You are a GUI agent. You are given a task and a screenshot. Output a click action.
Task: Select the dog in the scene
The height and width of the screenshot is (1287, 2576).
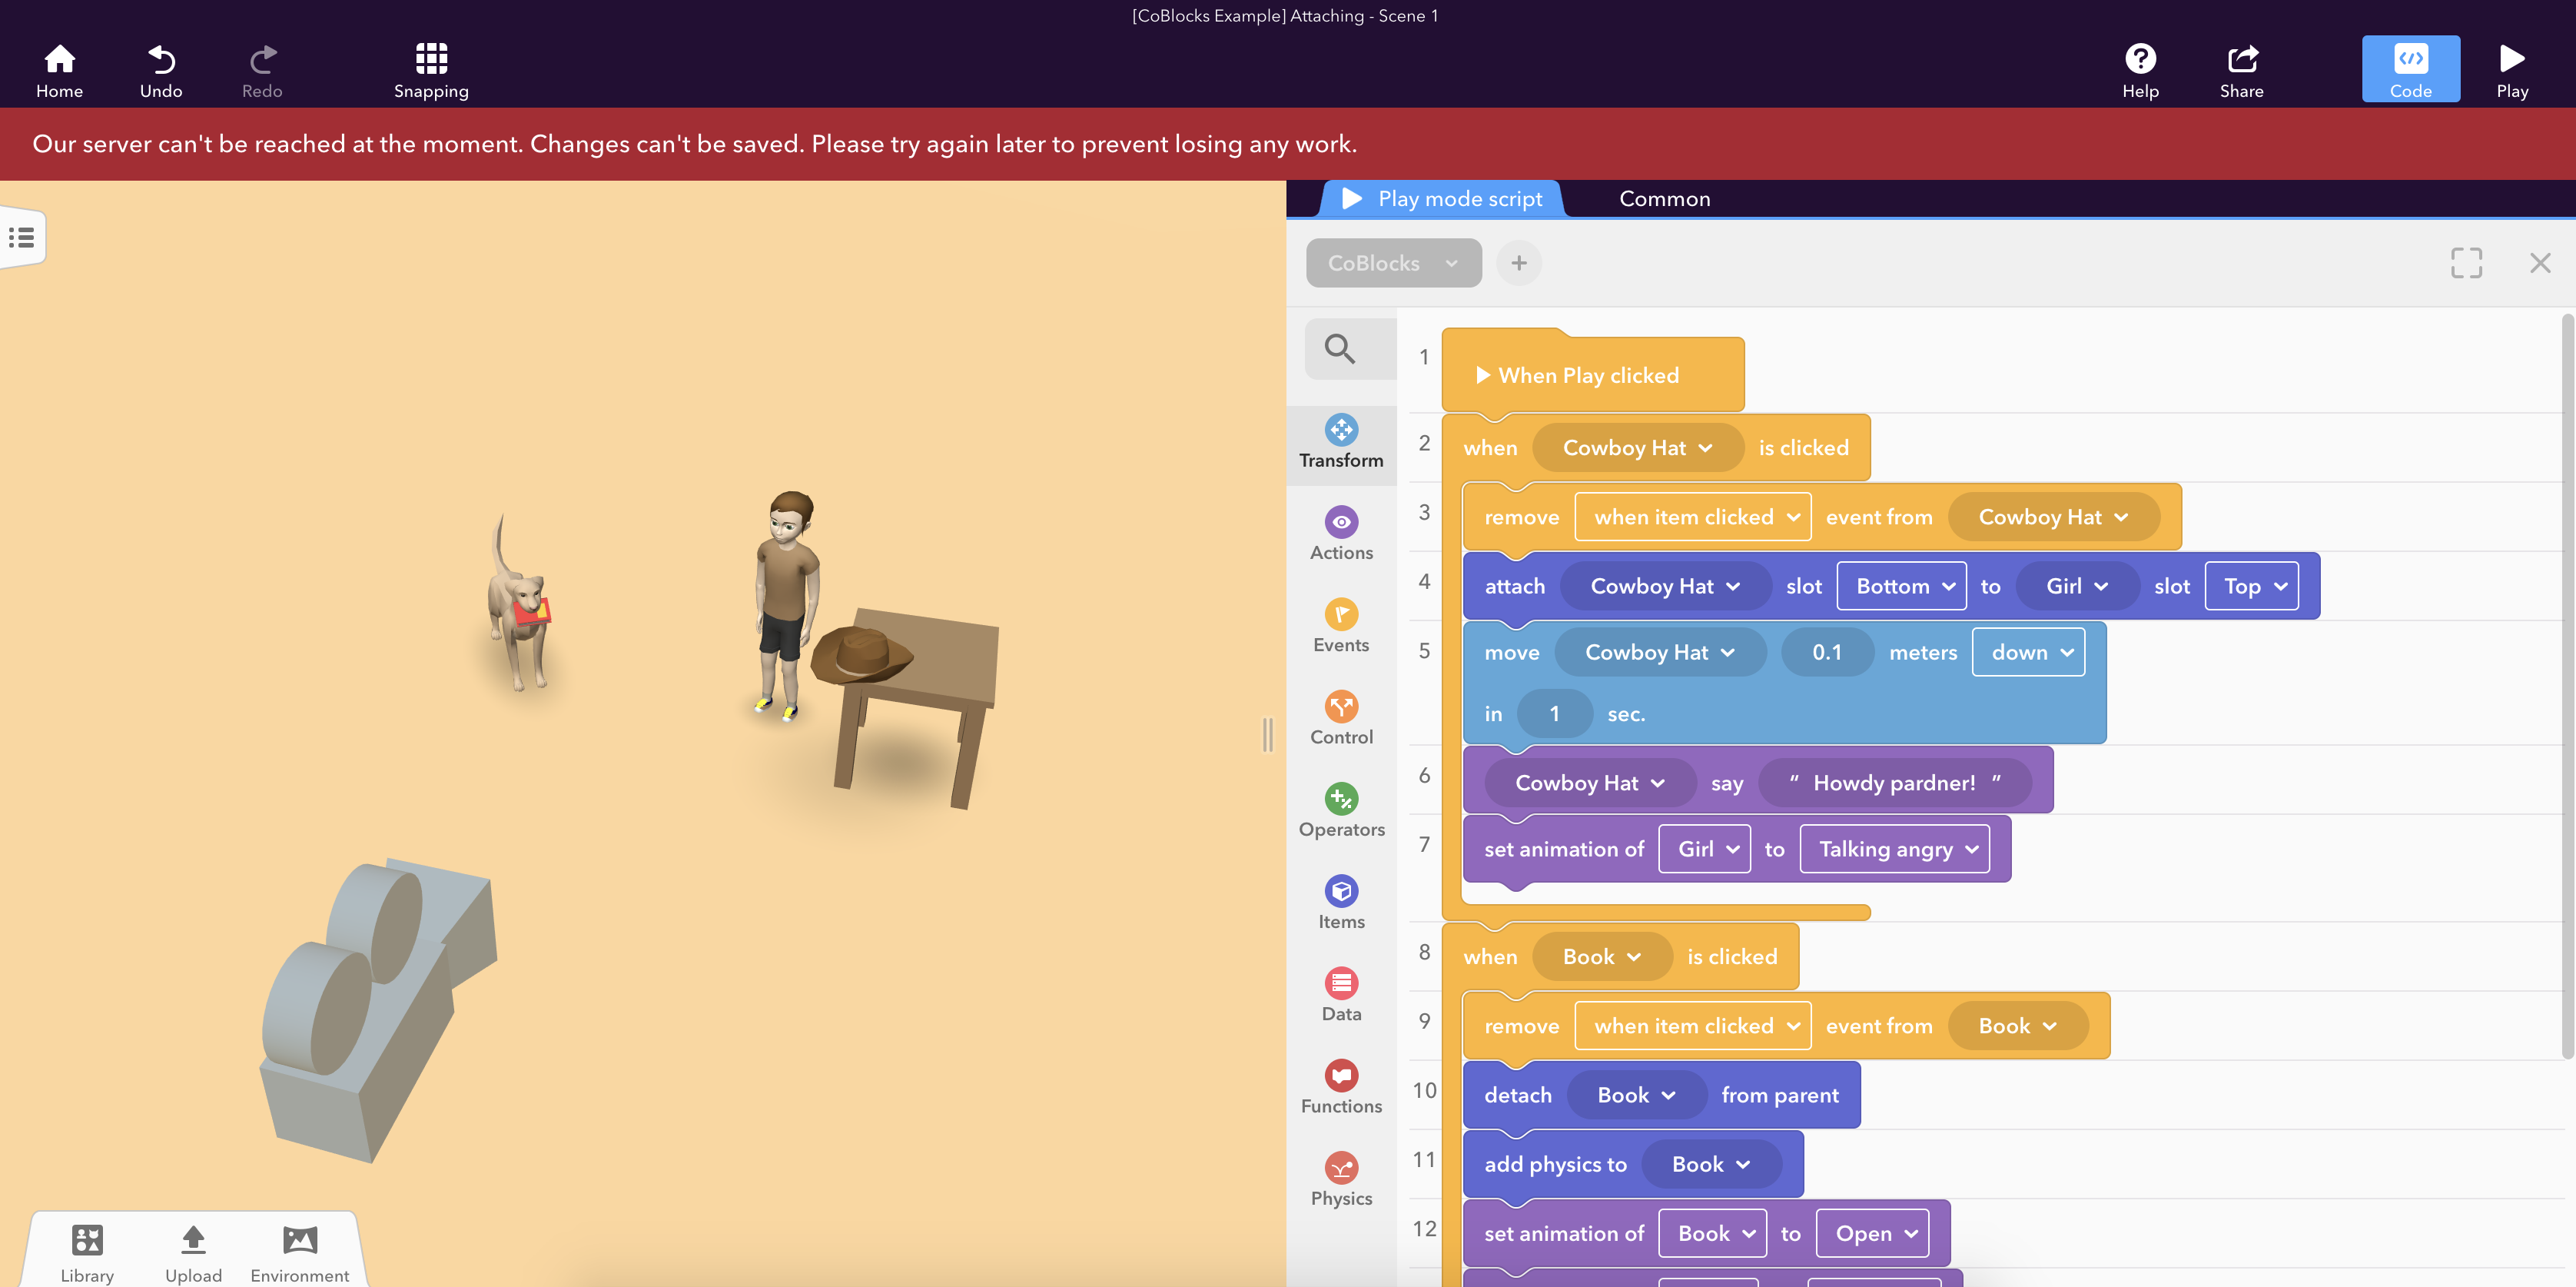[520, 606]
